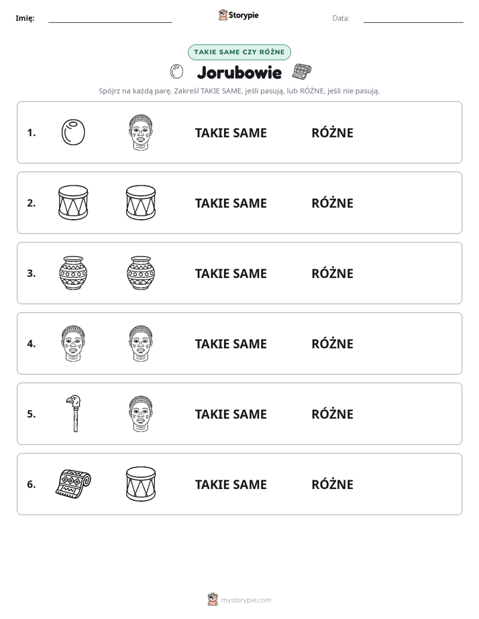Click the Imię name input line
479x619 pixels.
pos(110,18)
